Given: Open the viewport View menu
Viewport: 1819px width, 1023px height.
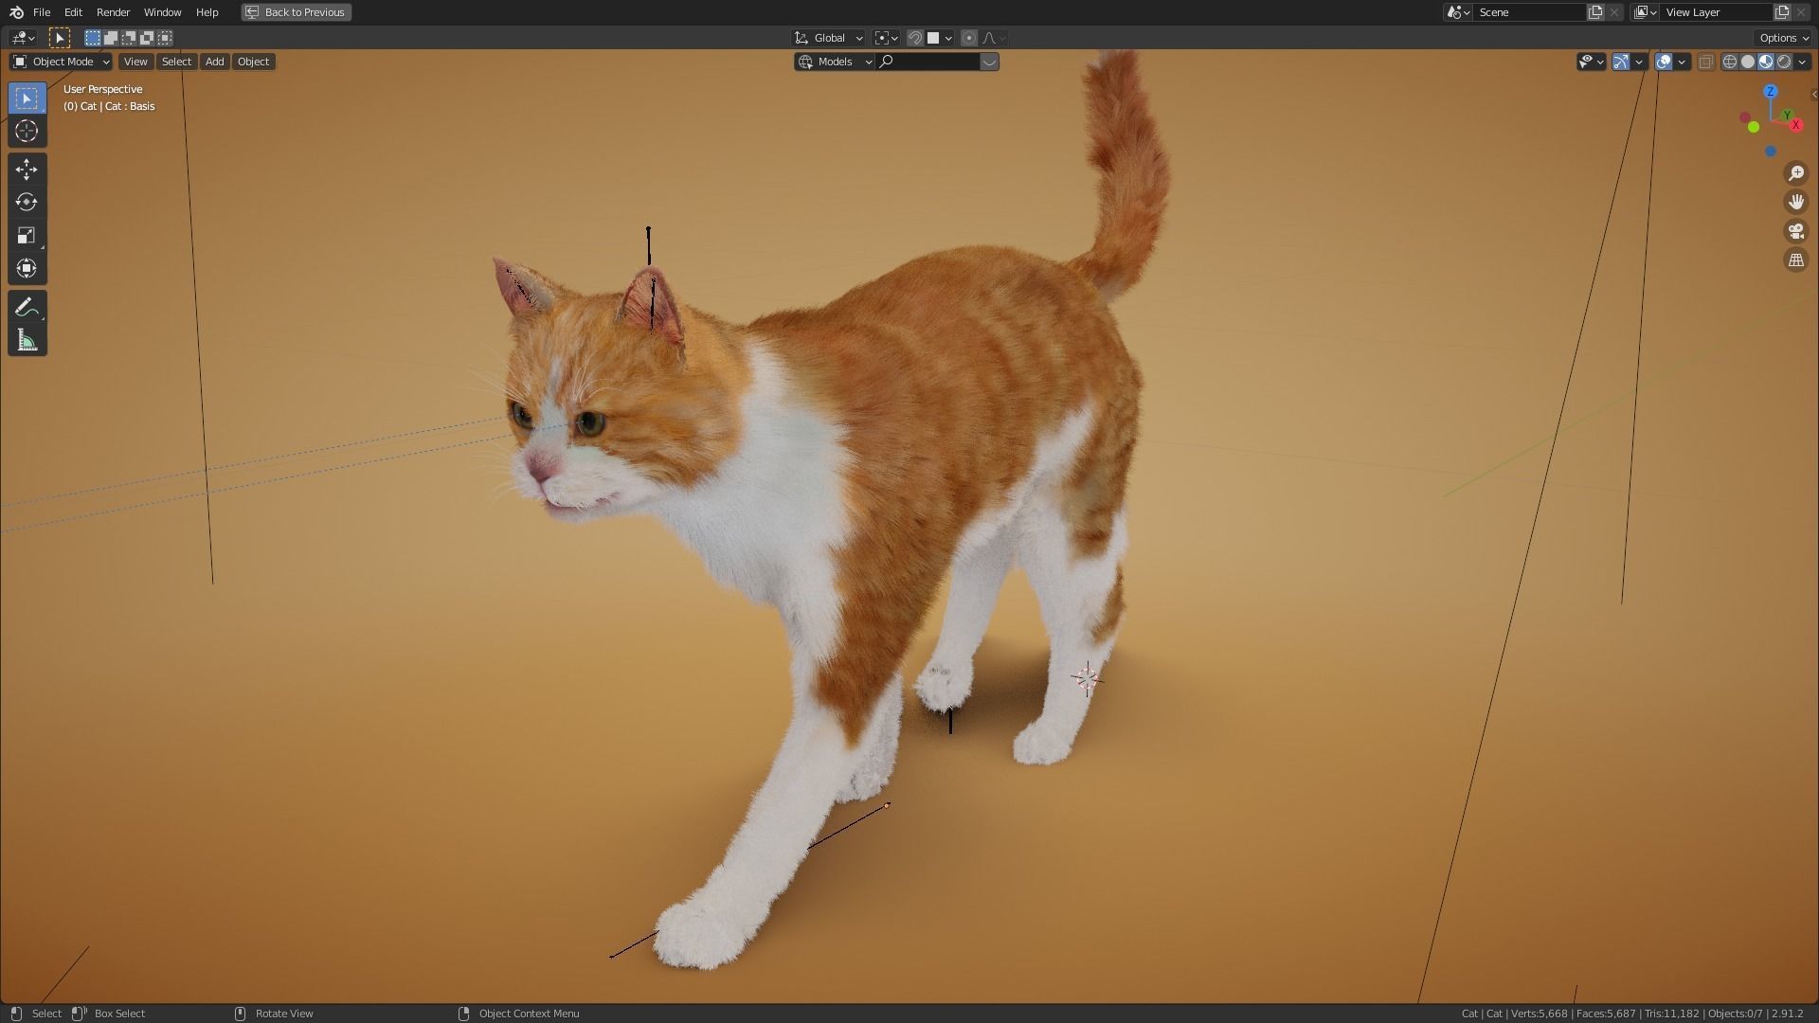Looking at the screenshot, I should 135,62.
